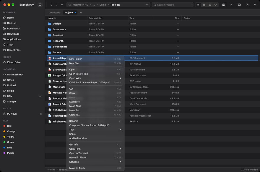Select Macintosh HD in Locations
The height and width of the screenshot is (172, 260).
[x=15, y=75]
